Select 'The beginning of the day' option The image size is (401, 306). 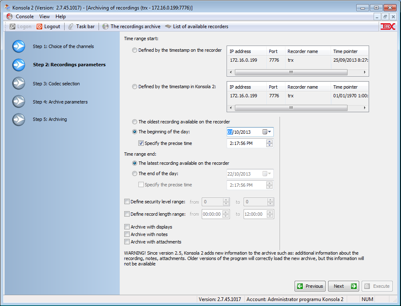coord(135,132)
